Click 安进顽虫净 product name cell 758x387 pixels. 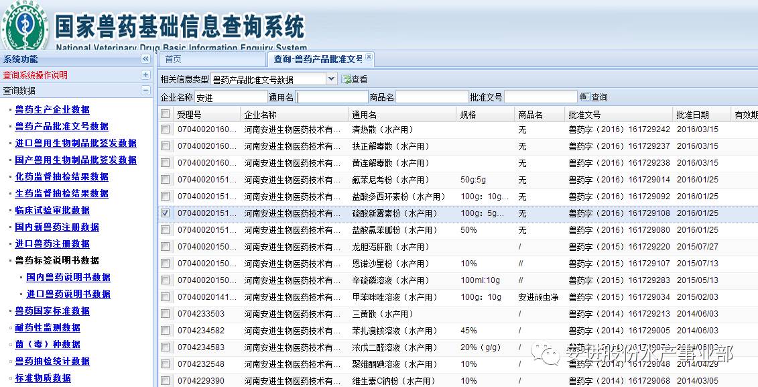[x=538, y=297]
